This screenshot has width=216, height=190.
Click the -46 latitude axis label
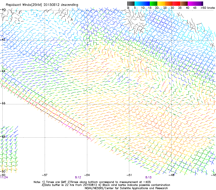(3, 103)
